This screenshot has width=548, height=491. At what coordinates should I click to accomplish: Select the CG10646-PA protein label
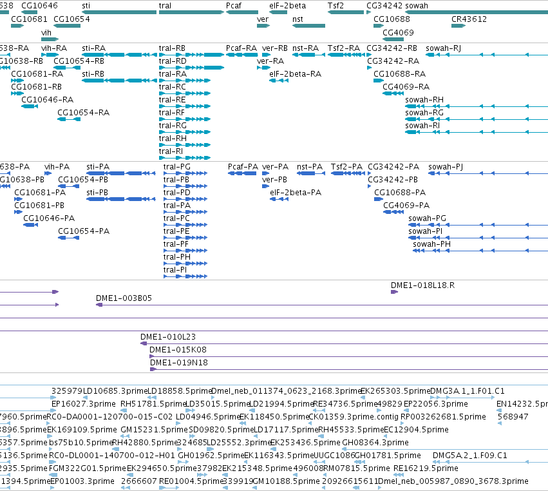point(49,218)
